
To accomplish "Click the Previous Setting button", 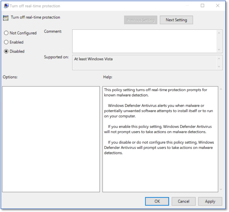I will point(141,20).
